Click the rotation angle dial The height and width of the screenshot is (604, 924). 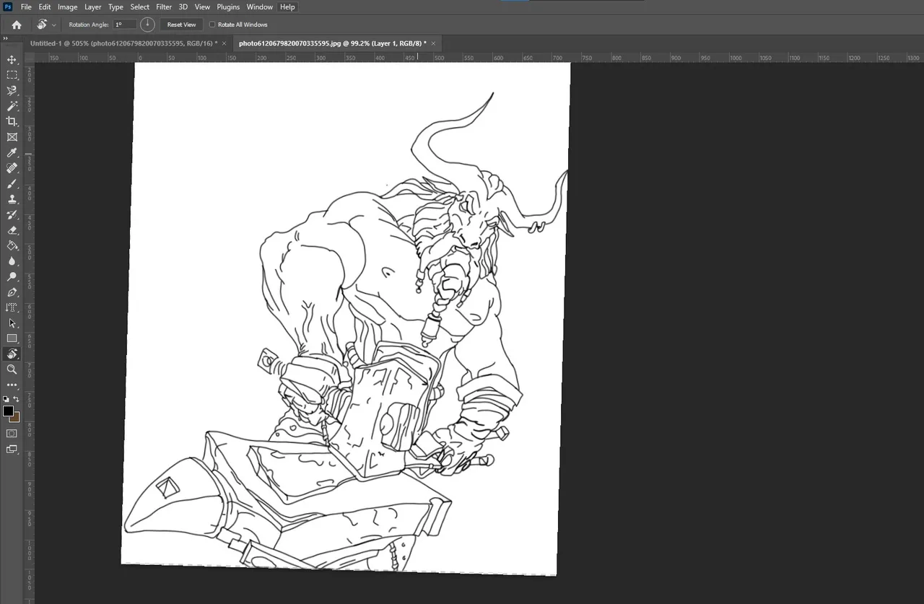(147, 25)
